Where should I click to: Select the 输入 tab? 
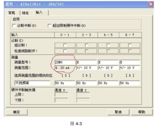tap(39, 12)
